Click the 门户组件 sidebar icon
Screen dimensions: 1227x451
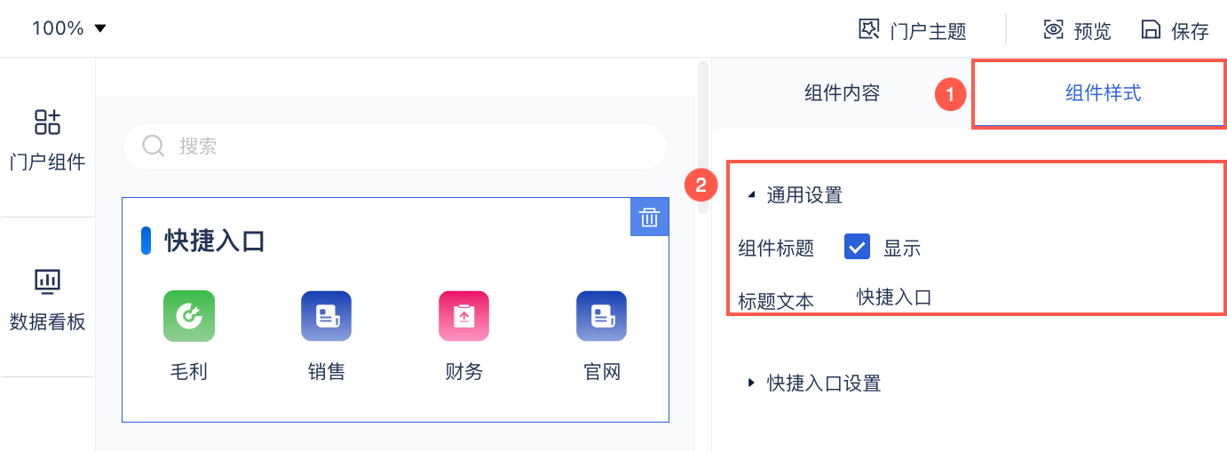[47, 122]
